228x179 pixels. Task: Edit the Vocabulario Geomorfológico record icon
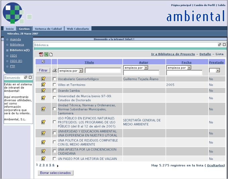[43, 79]
